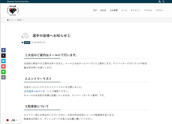Click the Discover The FunTrail Run text
The height and width of the screenshot is (124, 172).
coord(18,1)
